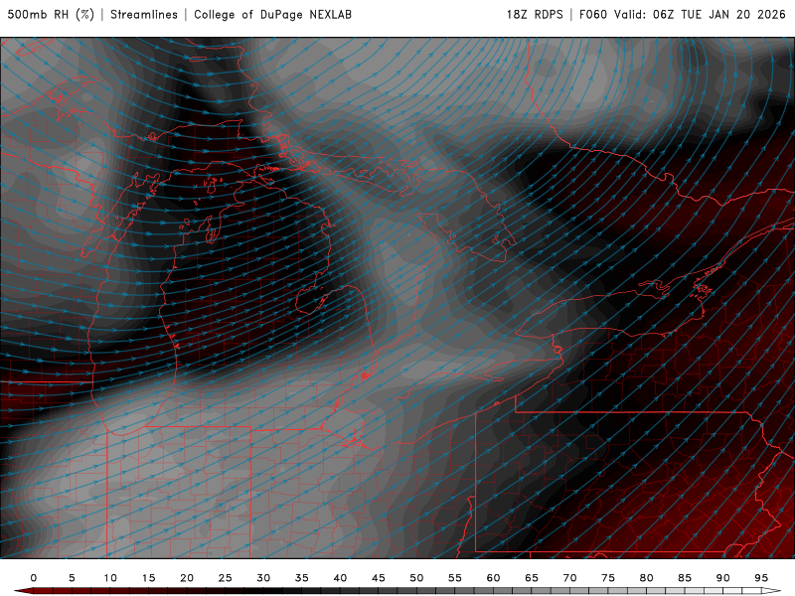Screen dimensions: 795x596
Task: Click the '50' label on color scale
Action: [416, 578]
